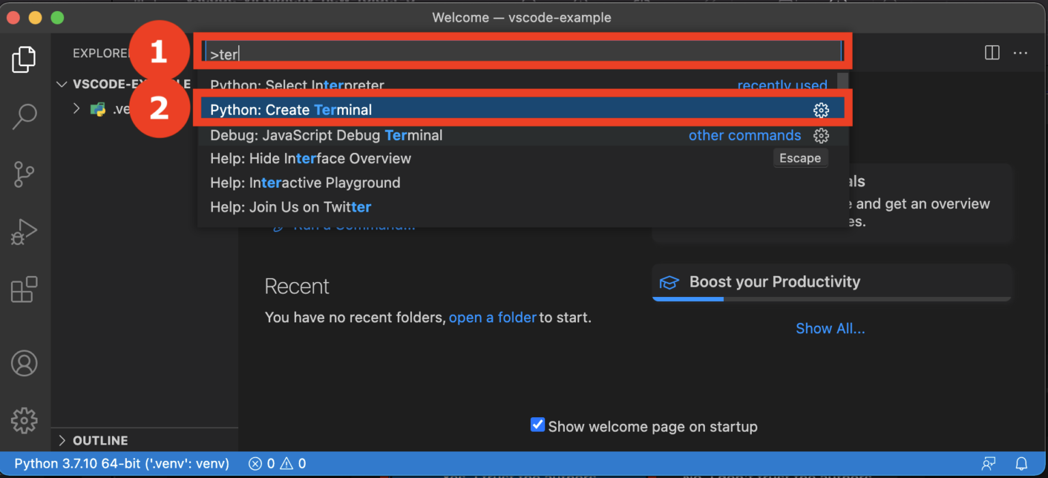Expand the .venv folder in explorer
This screenshot has width=1048, height=478.
point(77,109)
